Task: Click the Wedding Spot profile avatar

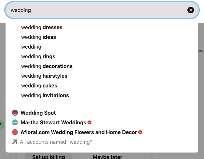Action: pyautogui.click(x=15, y=113)
